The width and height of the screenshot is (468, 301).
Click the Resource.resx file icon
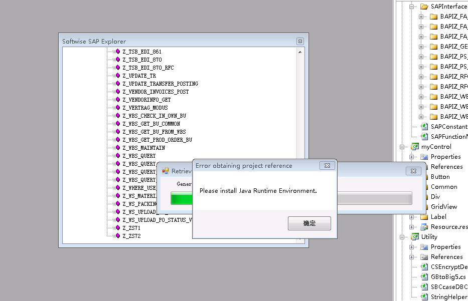tap(424, 227)
